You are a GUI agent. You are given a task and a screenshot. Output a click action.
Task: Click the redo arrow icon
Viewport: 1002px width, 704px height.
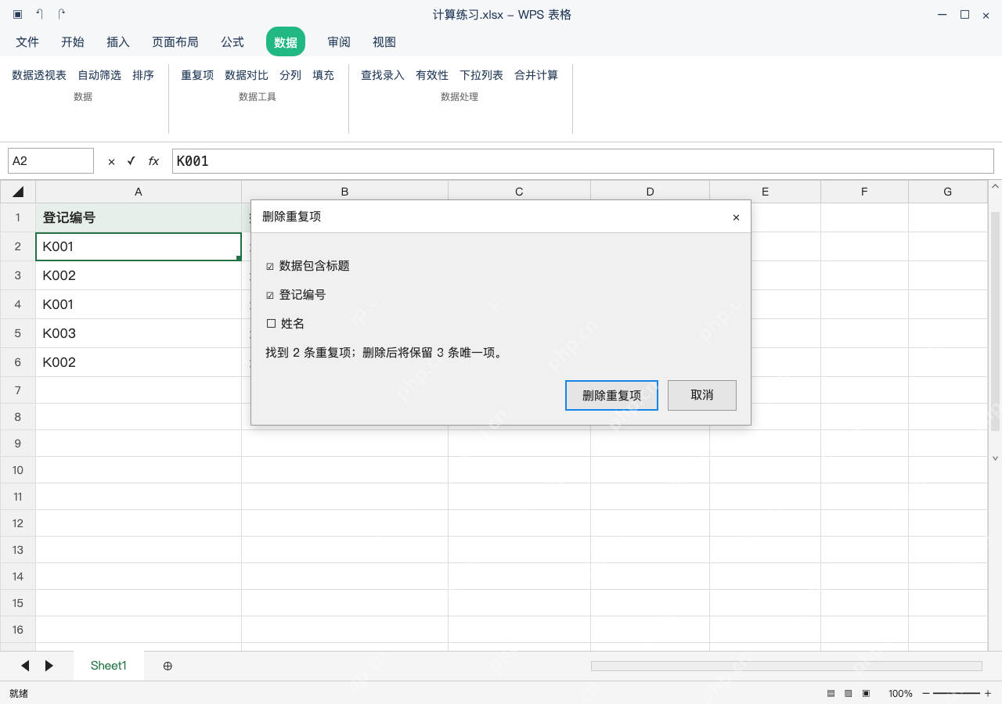point(62,14)
